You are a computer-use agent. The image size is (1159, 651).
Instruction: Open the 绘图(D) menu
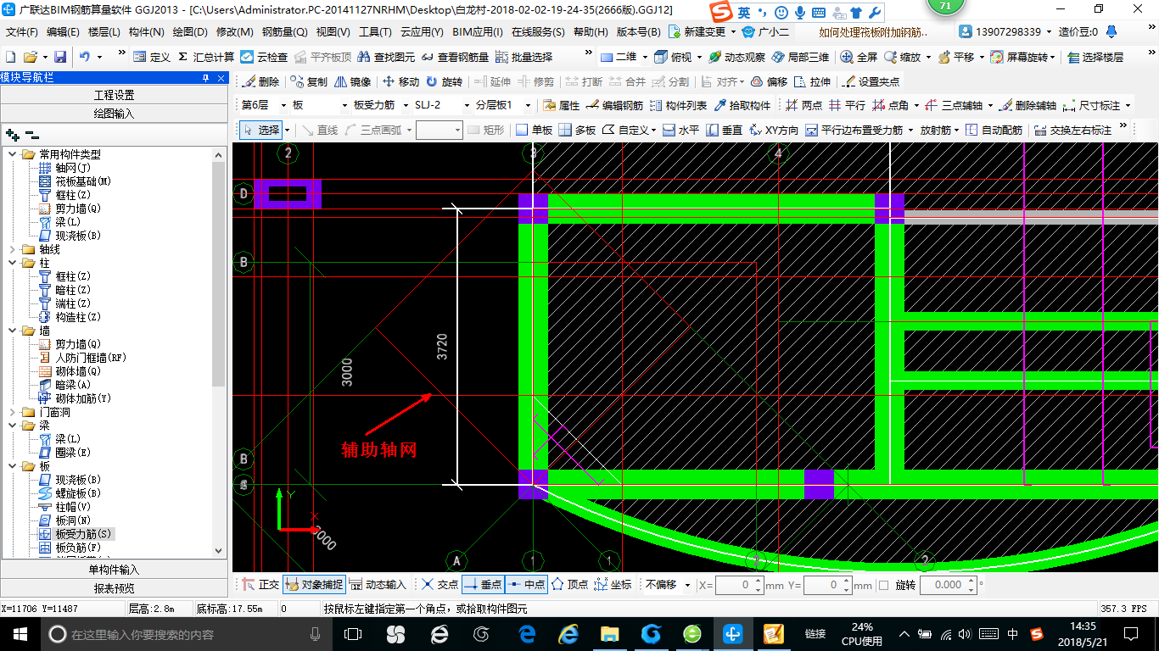click(190, 32)
